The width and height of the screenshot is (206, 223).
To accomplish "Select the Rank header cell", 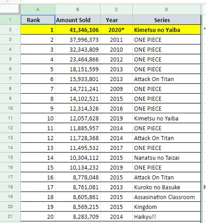I will pos(38,20).
